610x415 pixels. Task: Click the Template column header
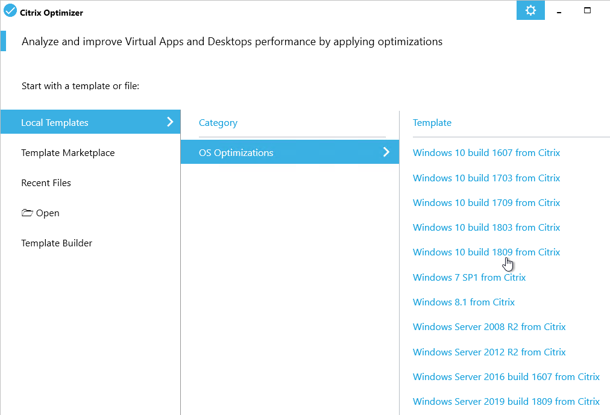coord(432,123)
